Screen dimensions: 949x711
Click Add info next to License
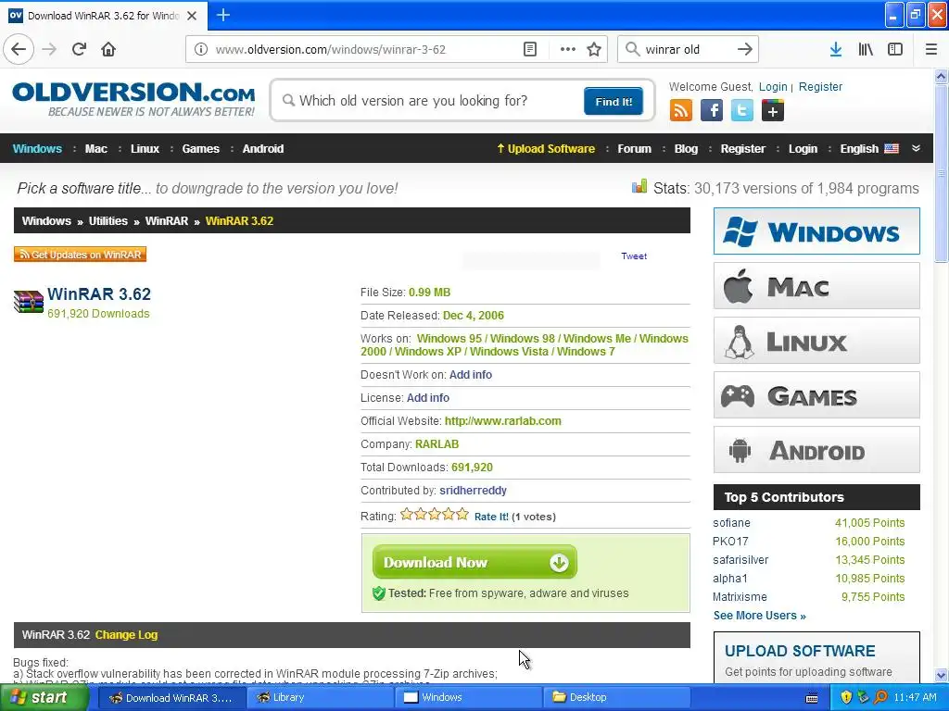coord(427,398)
